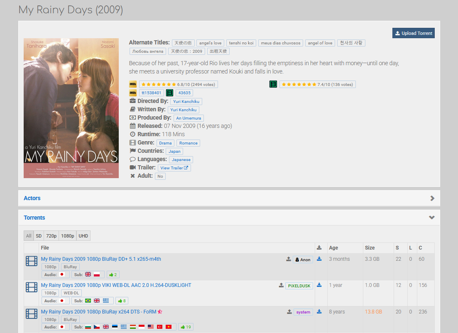The height and width of the screenshot is (333, 458).
Task: Select the Japanese language tag
Action: [x=181, y=160]
